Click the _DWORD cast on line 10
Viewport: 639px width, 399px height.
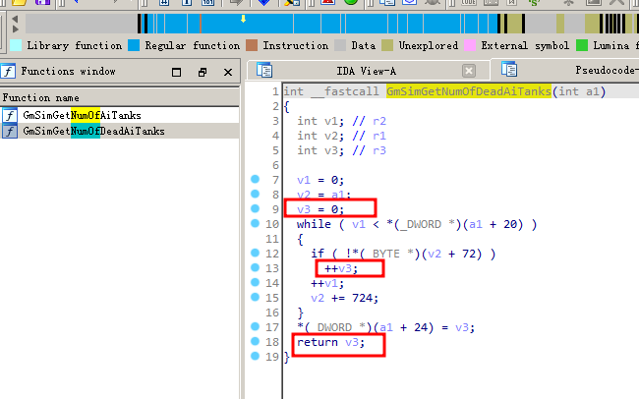pyautogui.click(x=421, y=224)
